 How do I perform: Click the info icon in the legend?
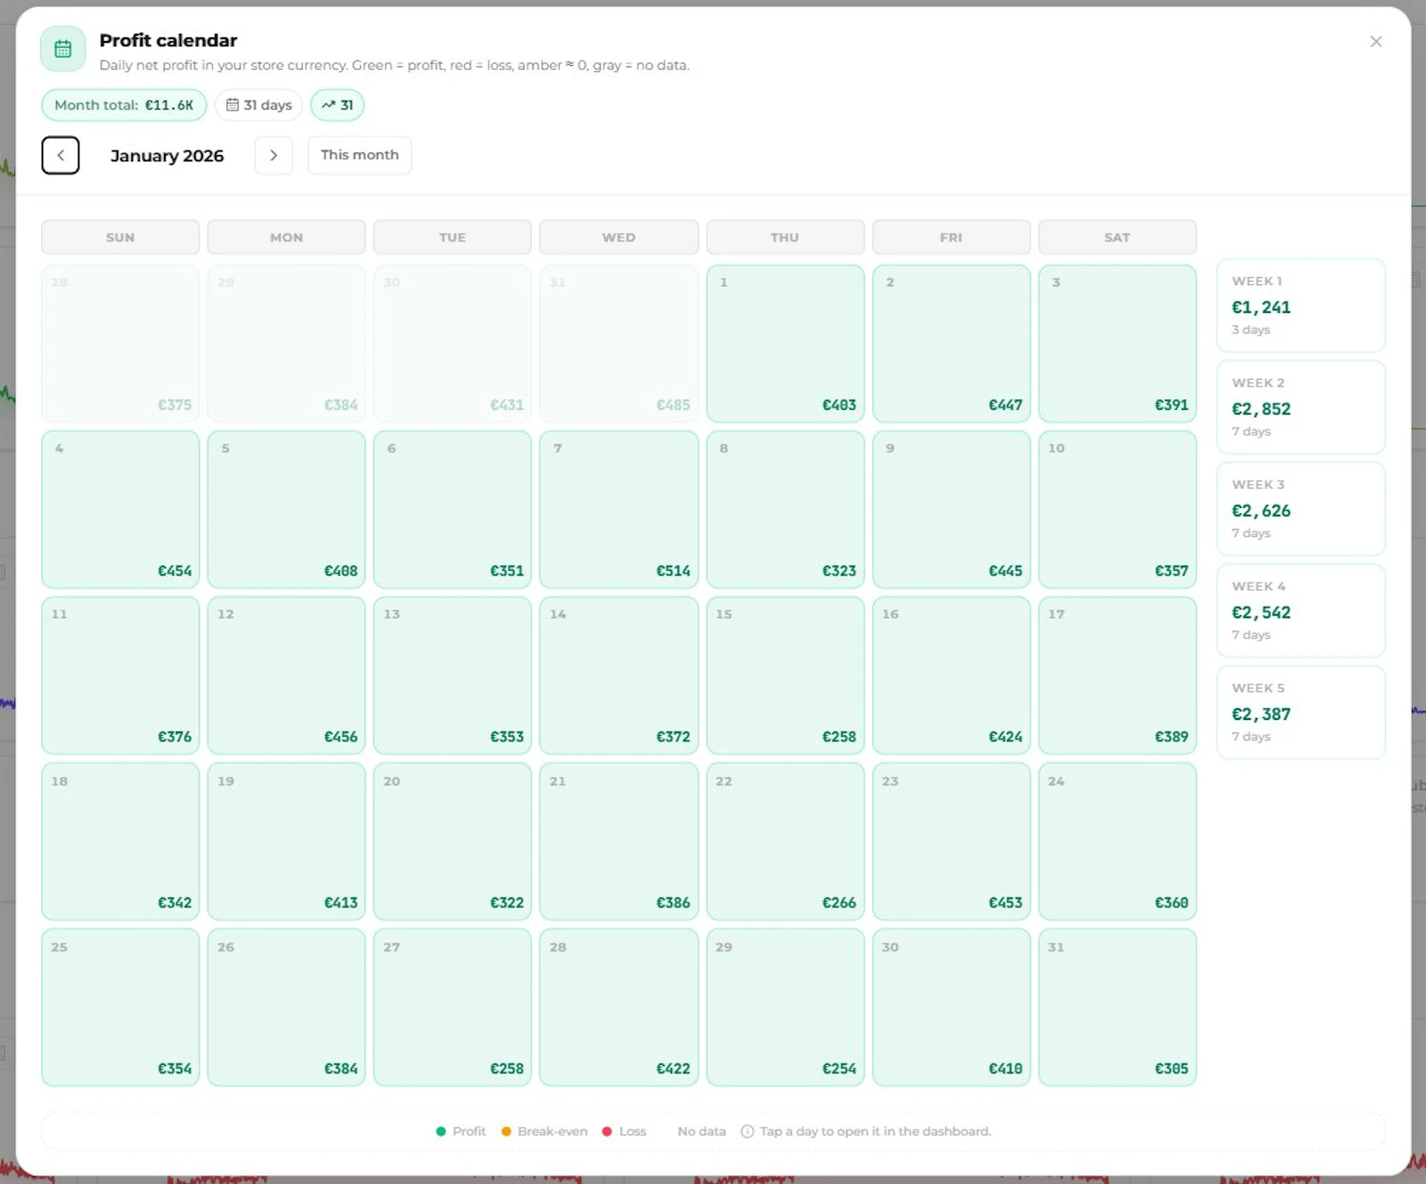coord(748,1131)
